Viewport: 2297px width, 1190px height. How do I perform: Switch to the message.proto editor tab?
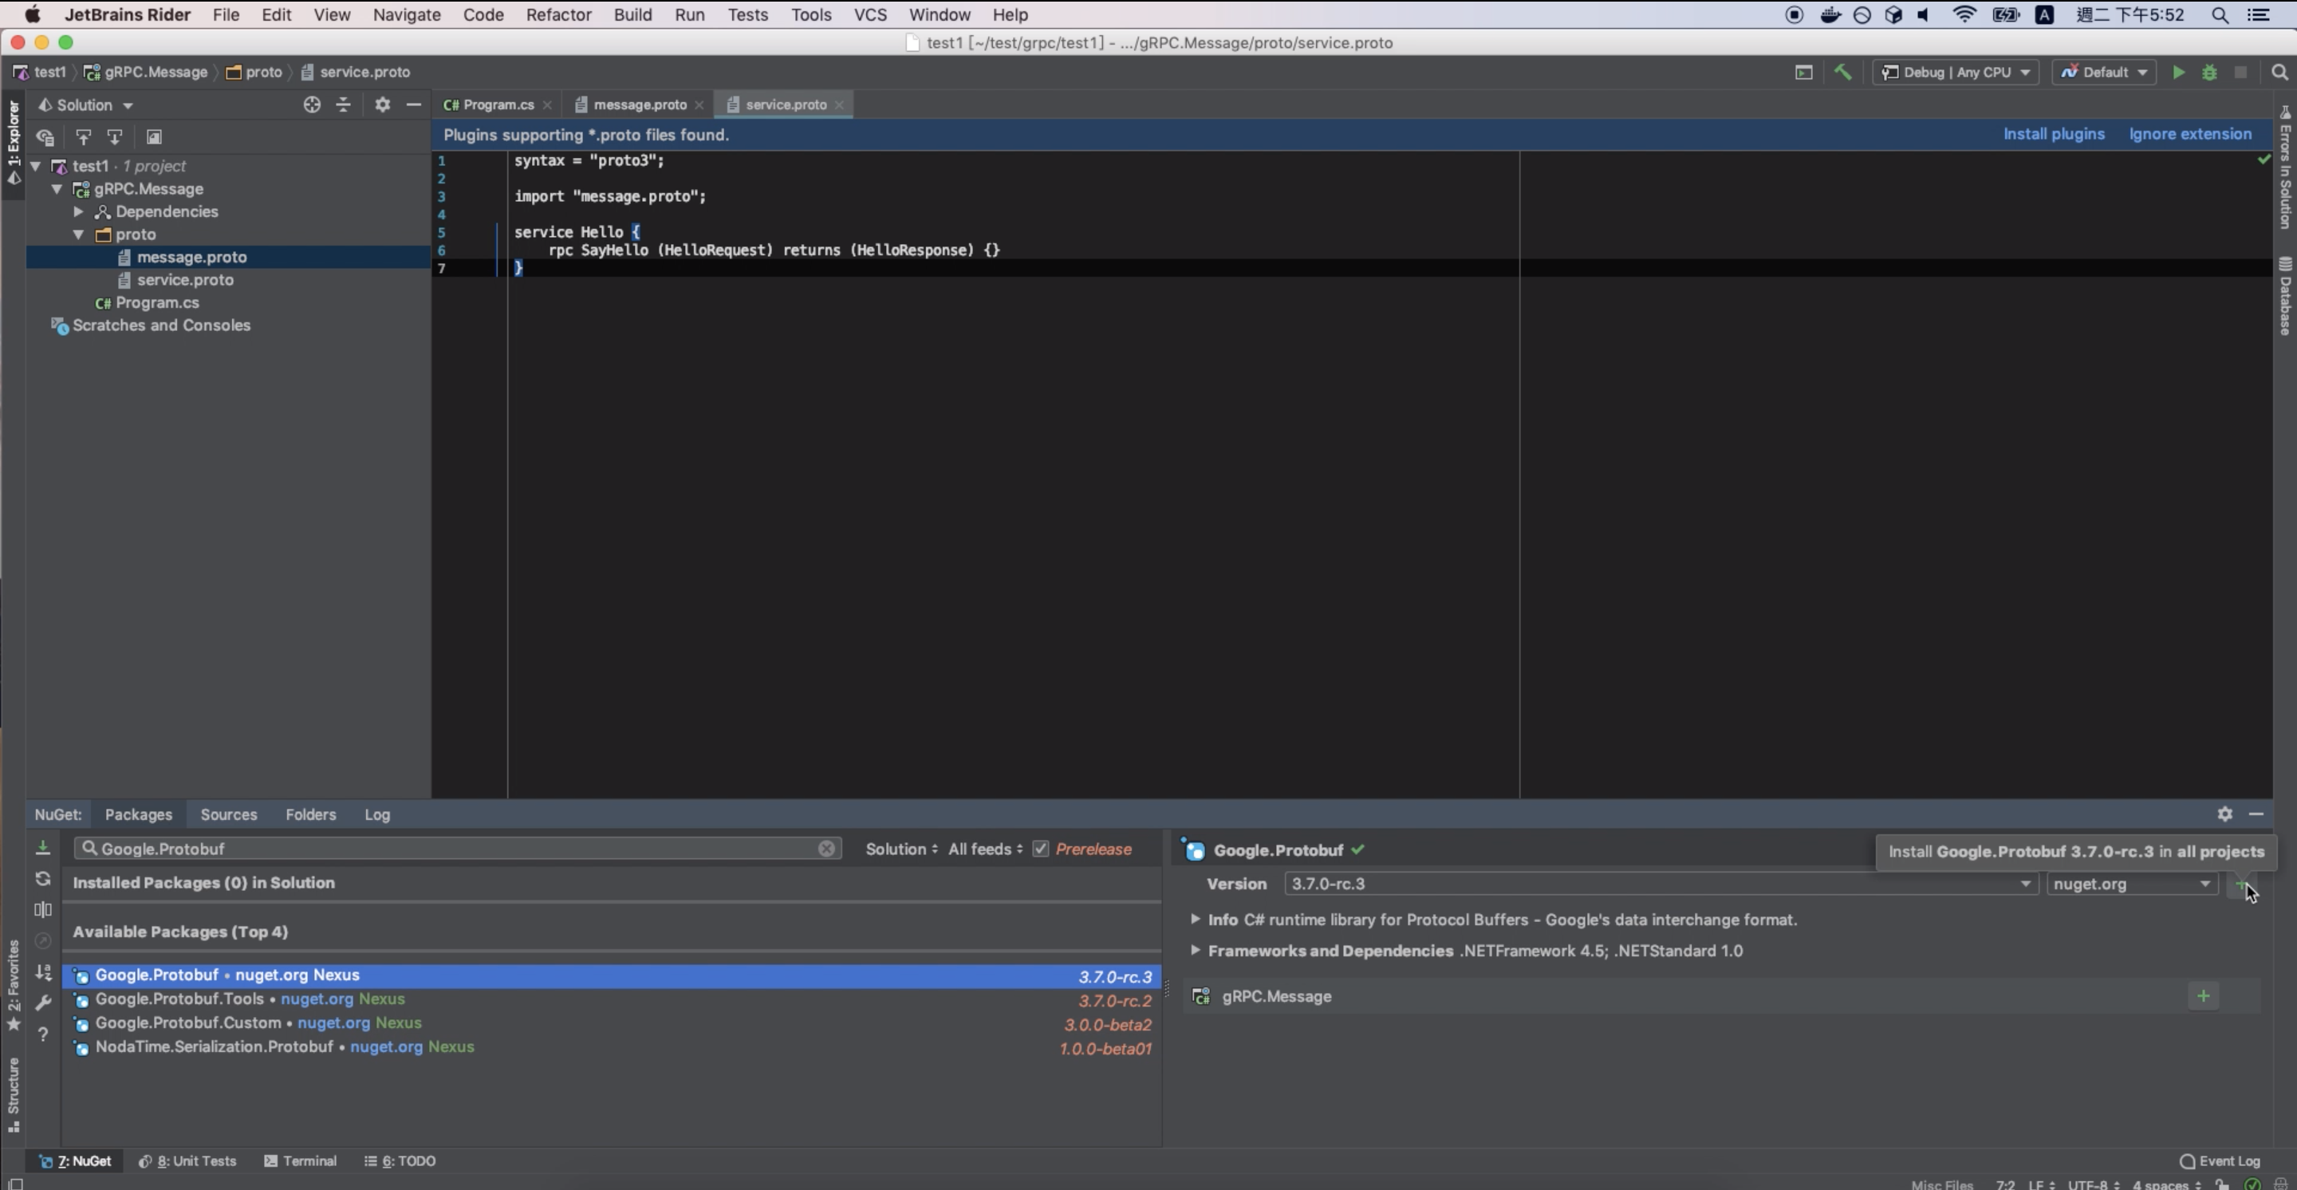pos(640,104)
